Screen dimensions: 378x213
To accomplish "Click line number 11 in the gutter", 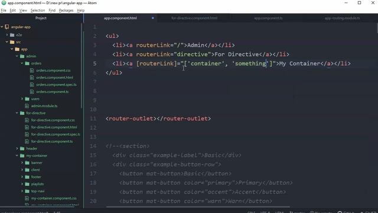I will [93, 118].
